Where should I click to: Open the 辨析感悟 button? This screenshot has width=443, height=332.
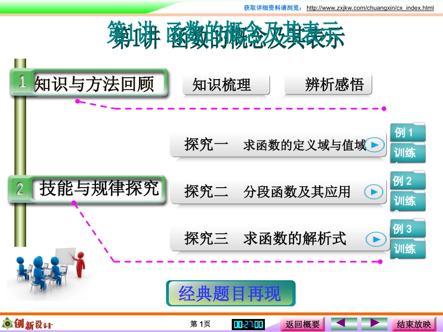pos(328,85)
